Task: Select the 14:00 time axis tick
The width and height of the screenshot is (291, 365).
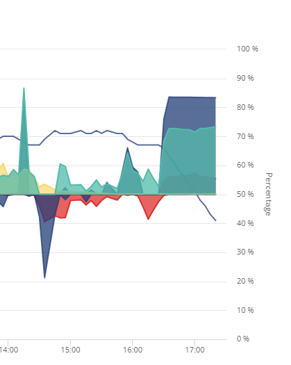Action: pos(8,350)
